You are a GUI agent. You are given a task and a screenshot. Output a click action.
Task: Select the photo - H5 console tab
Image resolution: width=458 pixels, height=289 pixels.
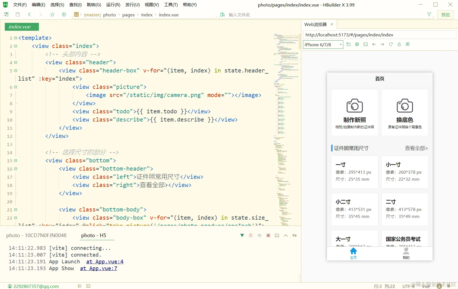click(94, 235)
